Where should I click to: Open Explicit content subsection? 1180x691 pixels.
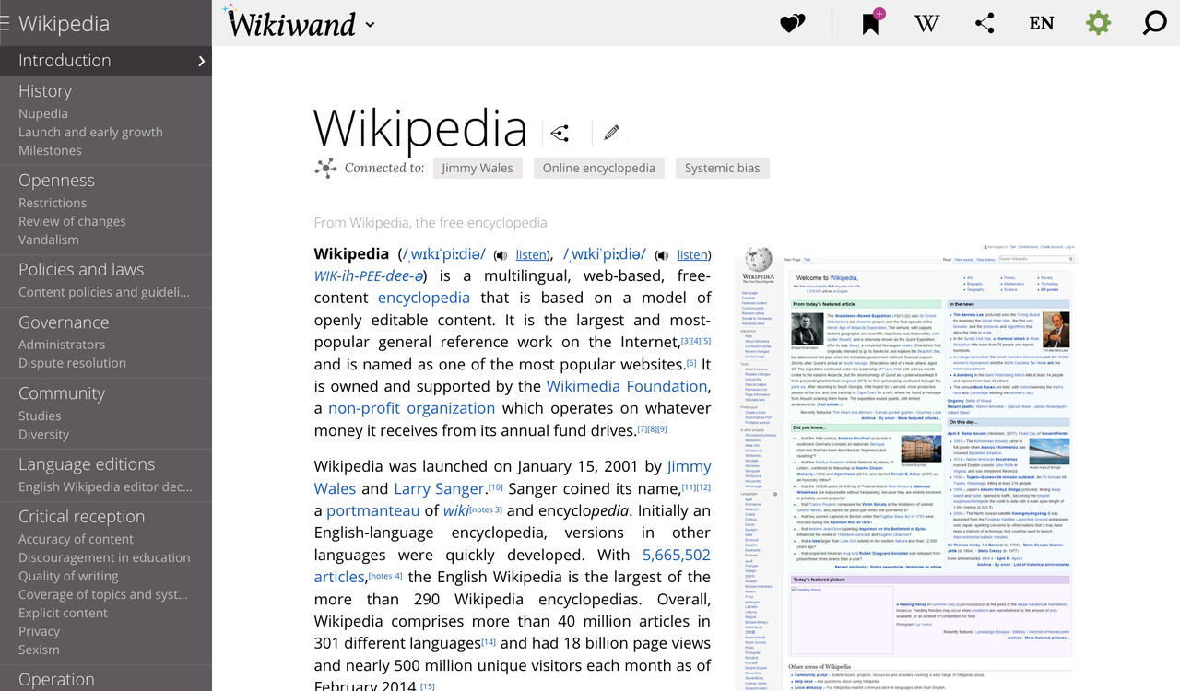tap(63, 613)
